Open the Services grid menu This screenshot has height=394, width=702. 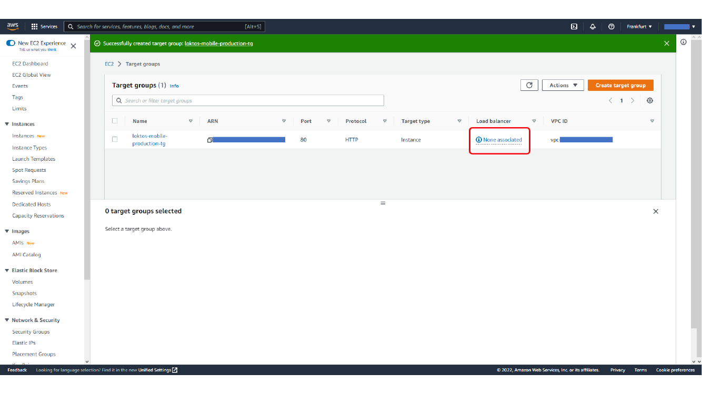(44, 26)
